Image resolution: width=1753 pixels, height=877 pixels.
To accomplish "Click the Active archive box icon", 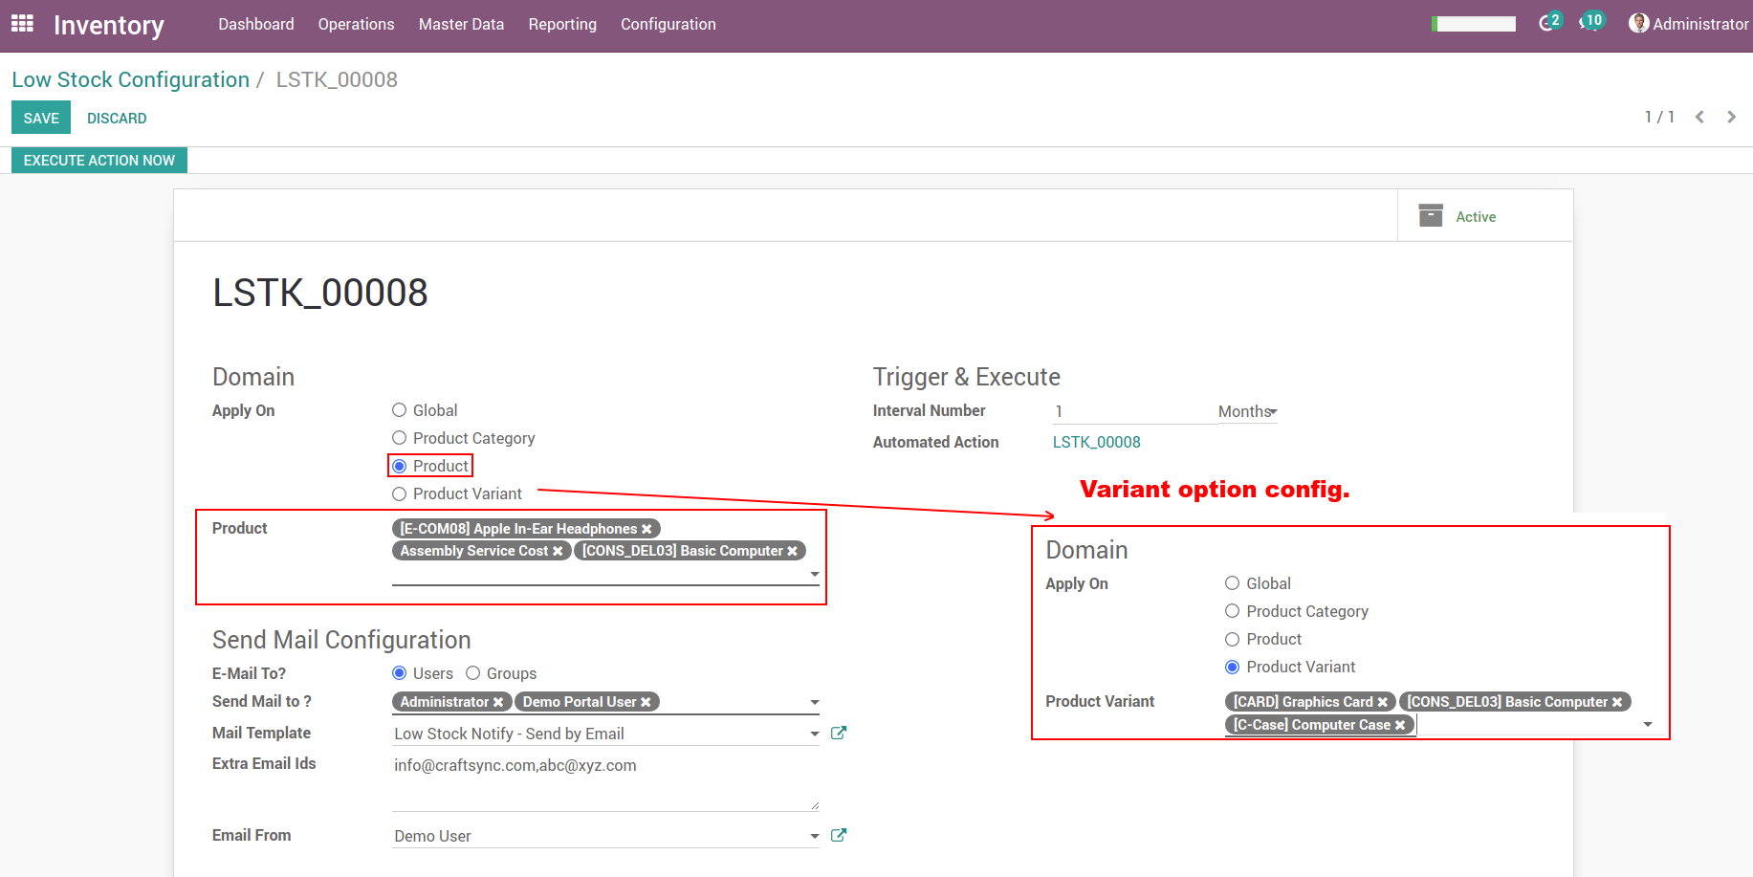I will (1431, 216).
